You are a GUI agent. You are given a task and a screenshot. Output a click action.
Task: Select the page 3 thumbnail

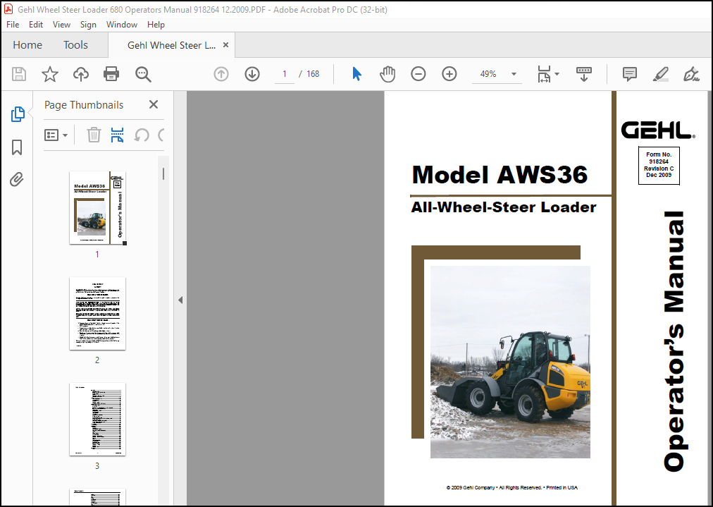point(97,419)
